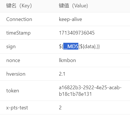This screenshot has height=117, width=130.
Task: Click the highlighted __MD5 text
Action: pyautogui.click(x=71, y=46)
